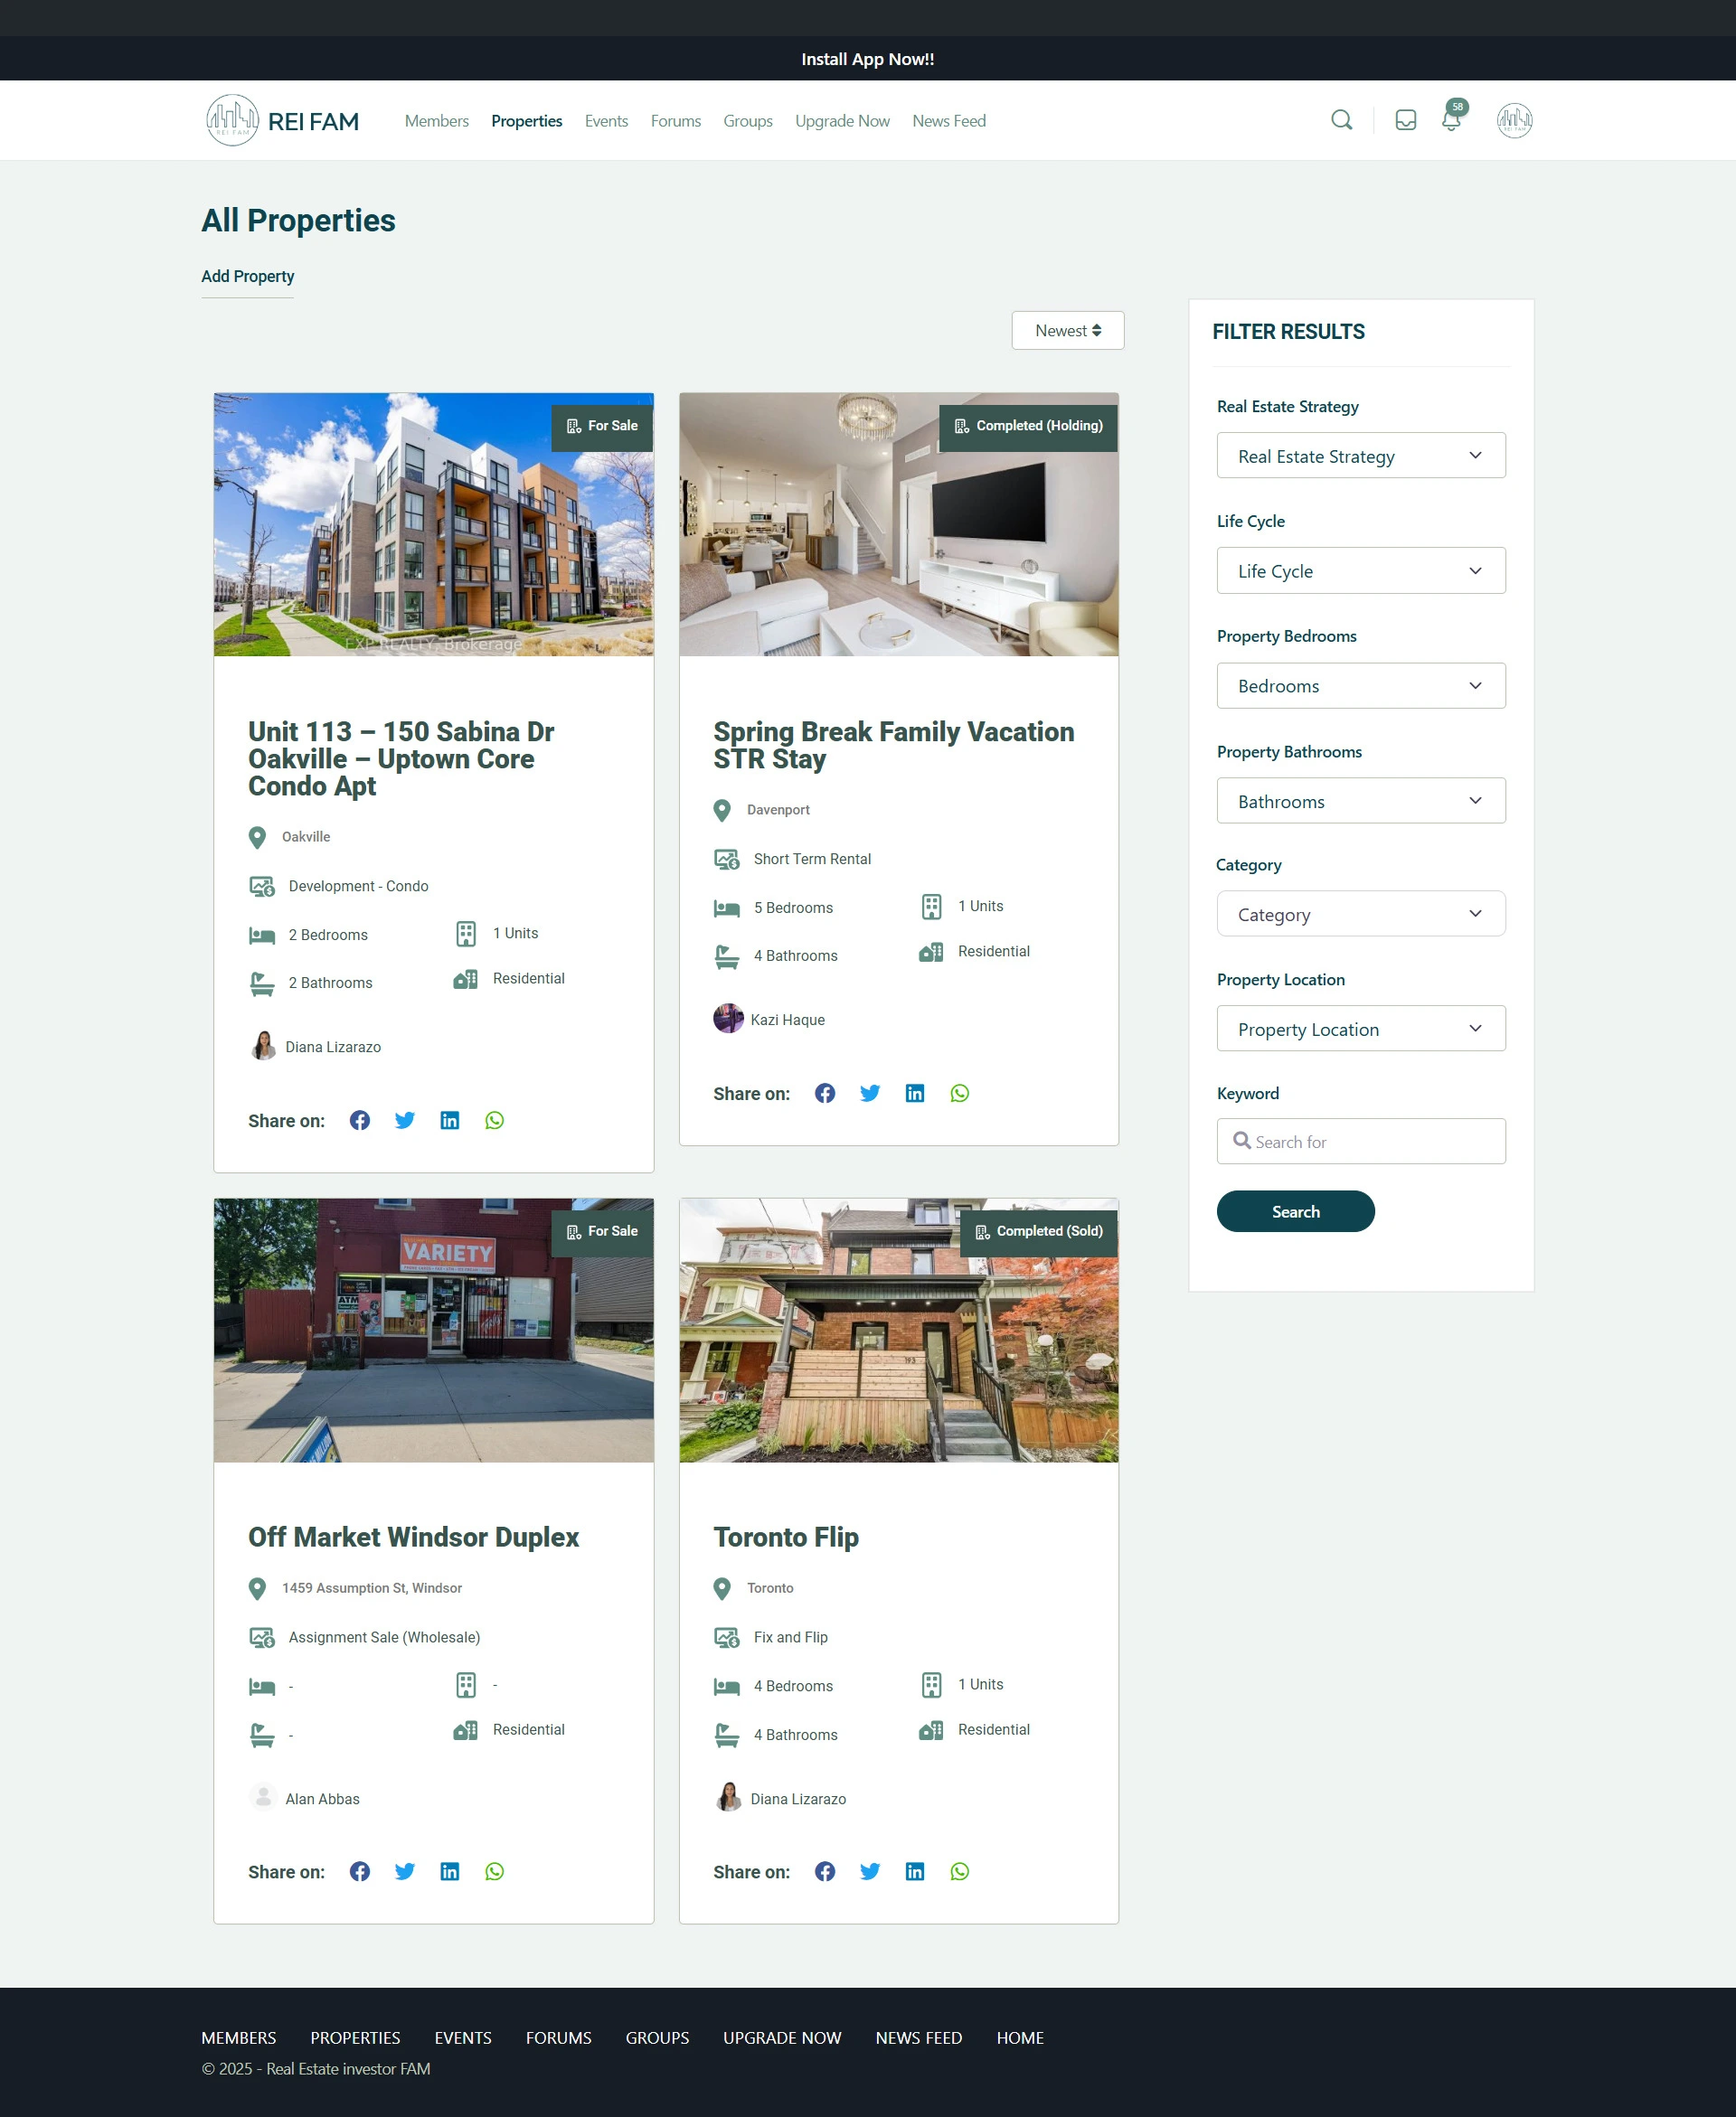Open the Property Location dropdown
The width and height of the screenshot is (1736, 2117).
[x=1360, y=1029]
